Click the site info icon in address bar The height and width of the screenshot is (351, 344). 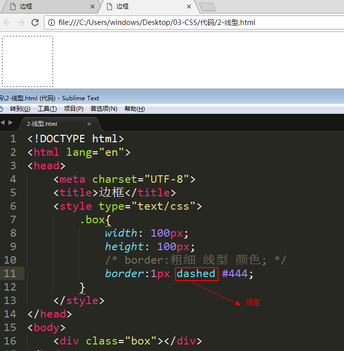pos(51,22)
